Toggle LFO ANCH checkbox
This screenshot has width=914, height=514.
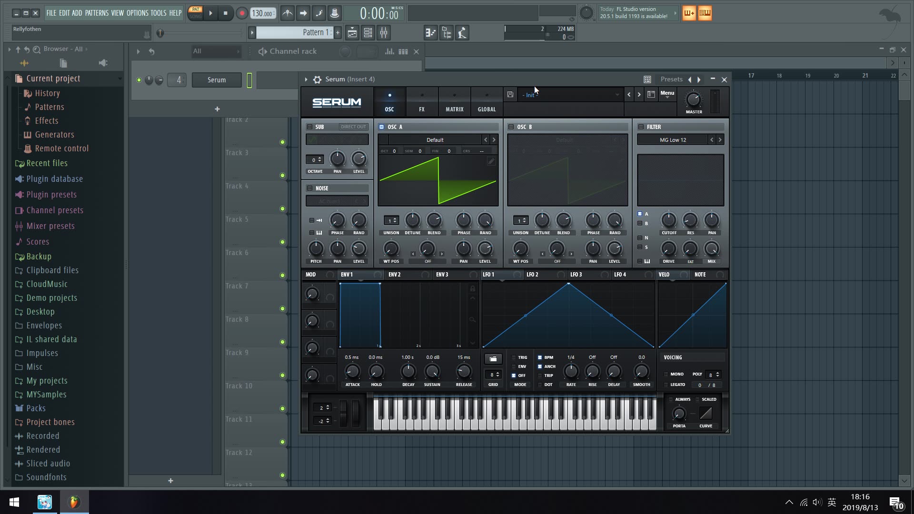(540, 366)
